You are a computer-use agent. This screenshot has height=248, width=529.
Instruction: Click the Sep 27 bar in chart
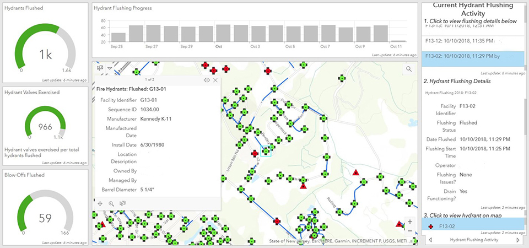[x=154, y=34]
